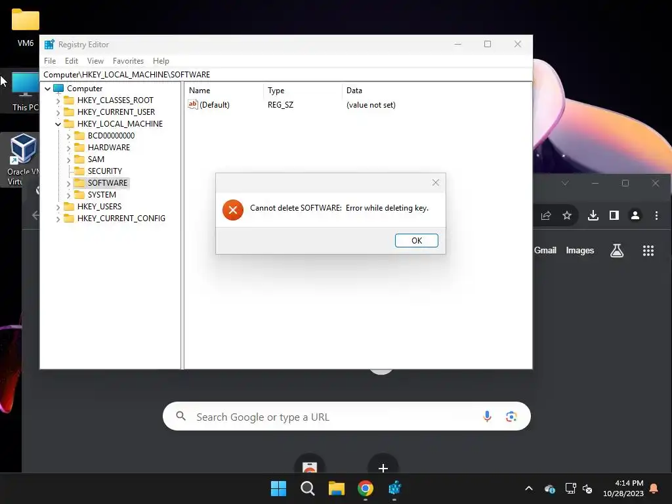Open taskbar Search icon
672x504 pixels.
(307, 488)
